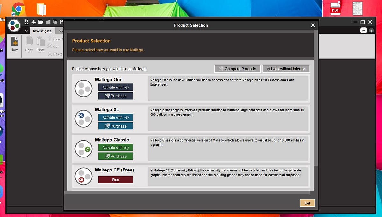Image resolution: width=382 pixels, height=217 pixels.
Task: Click the Maltego XL product logo
Action: [83, 119]
